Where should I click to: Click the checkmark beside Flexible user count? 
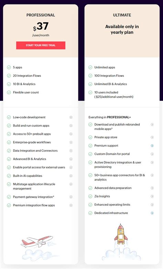click(9, 92)
